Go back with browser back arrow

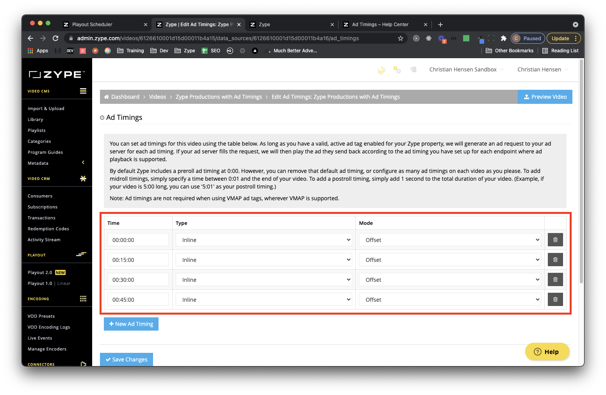tap(30, 38)
